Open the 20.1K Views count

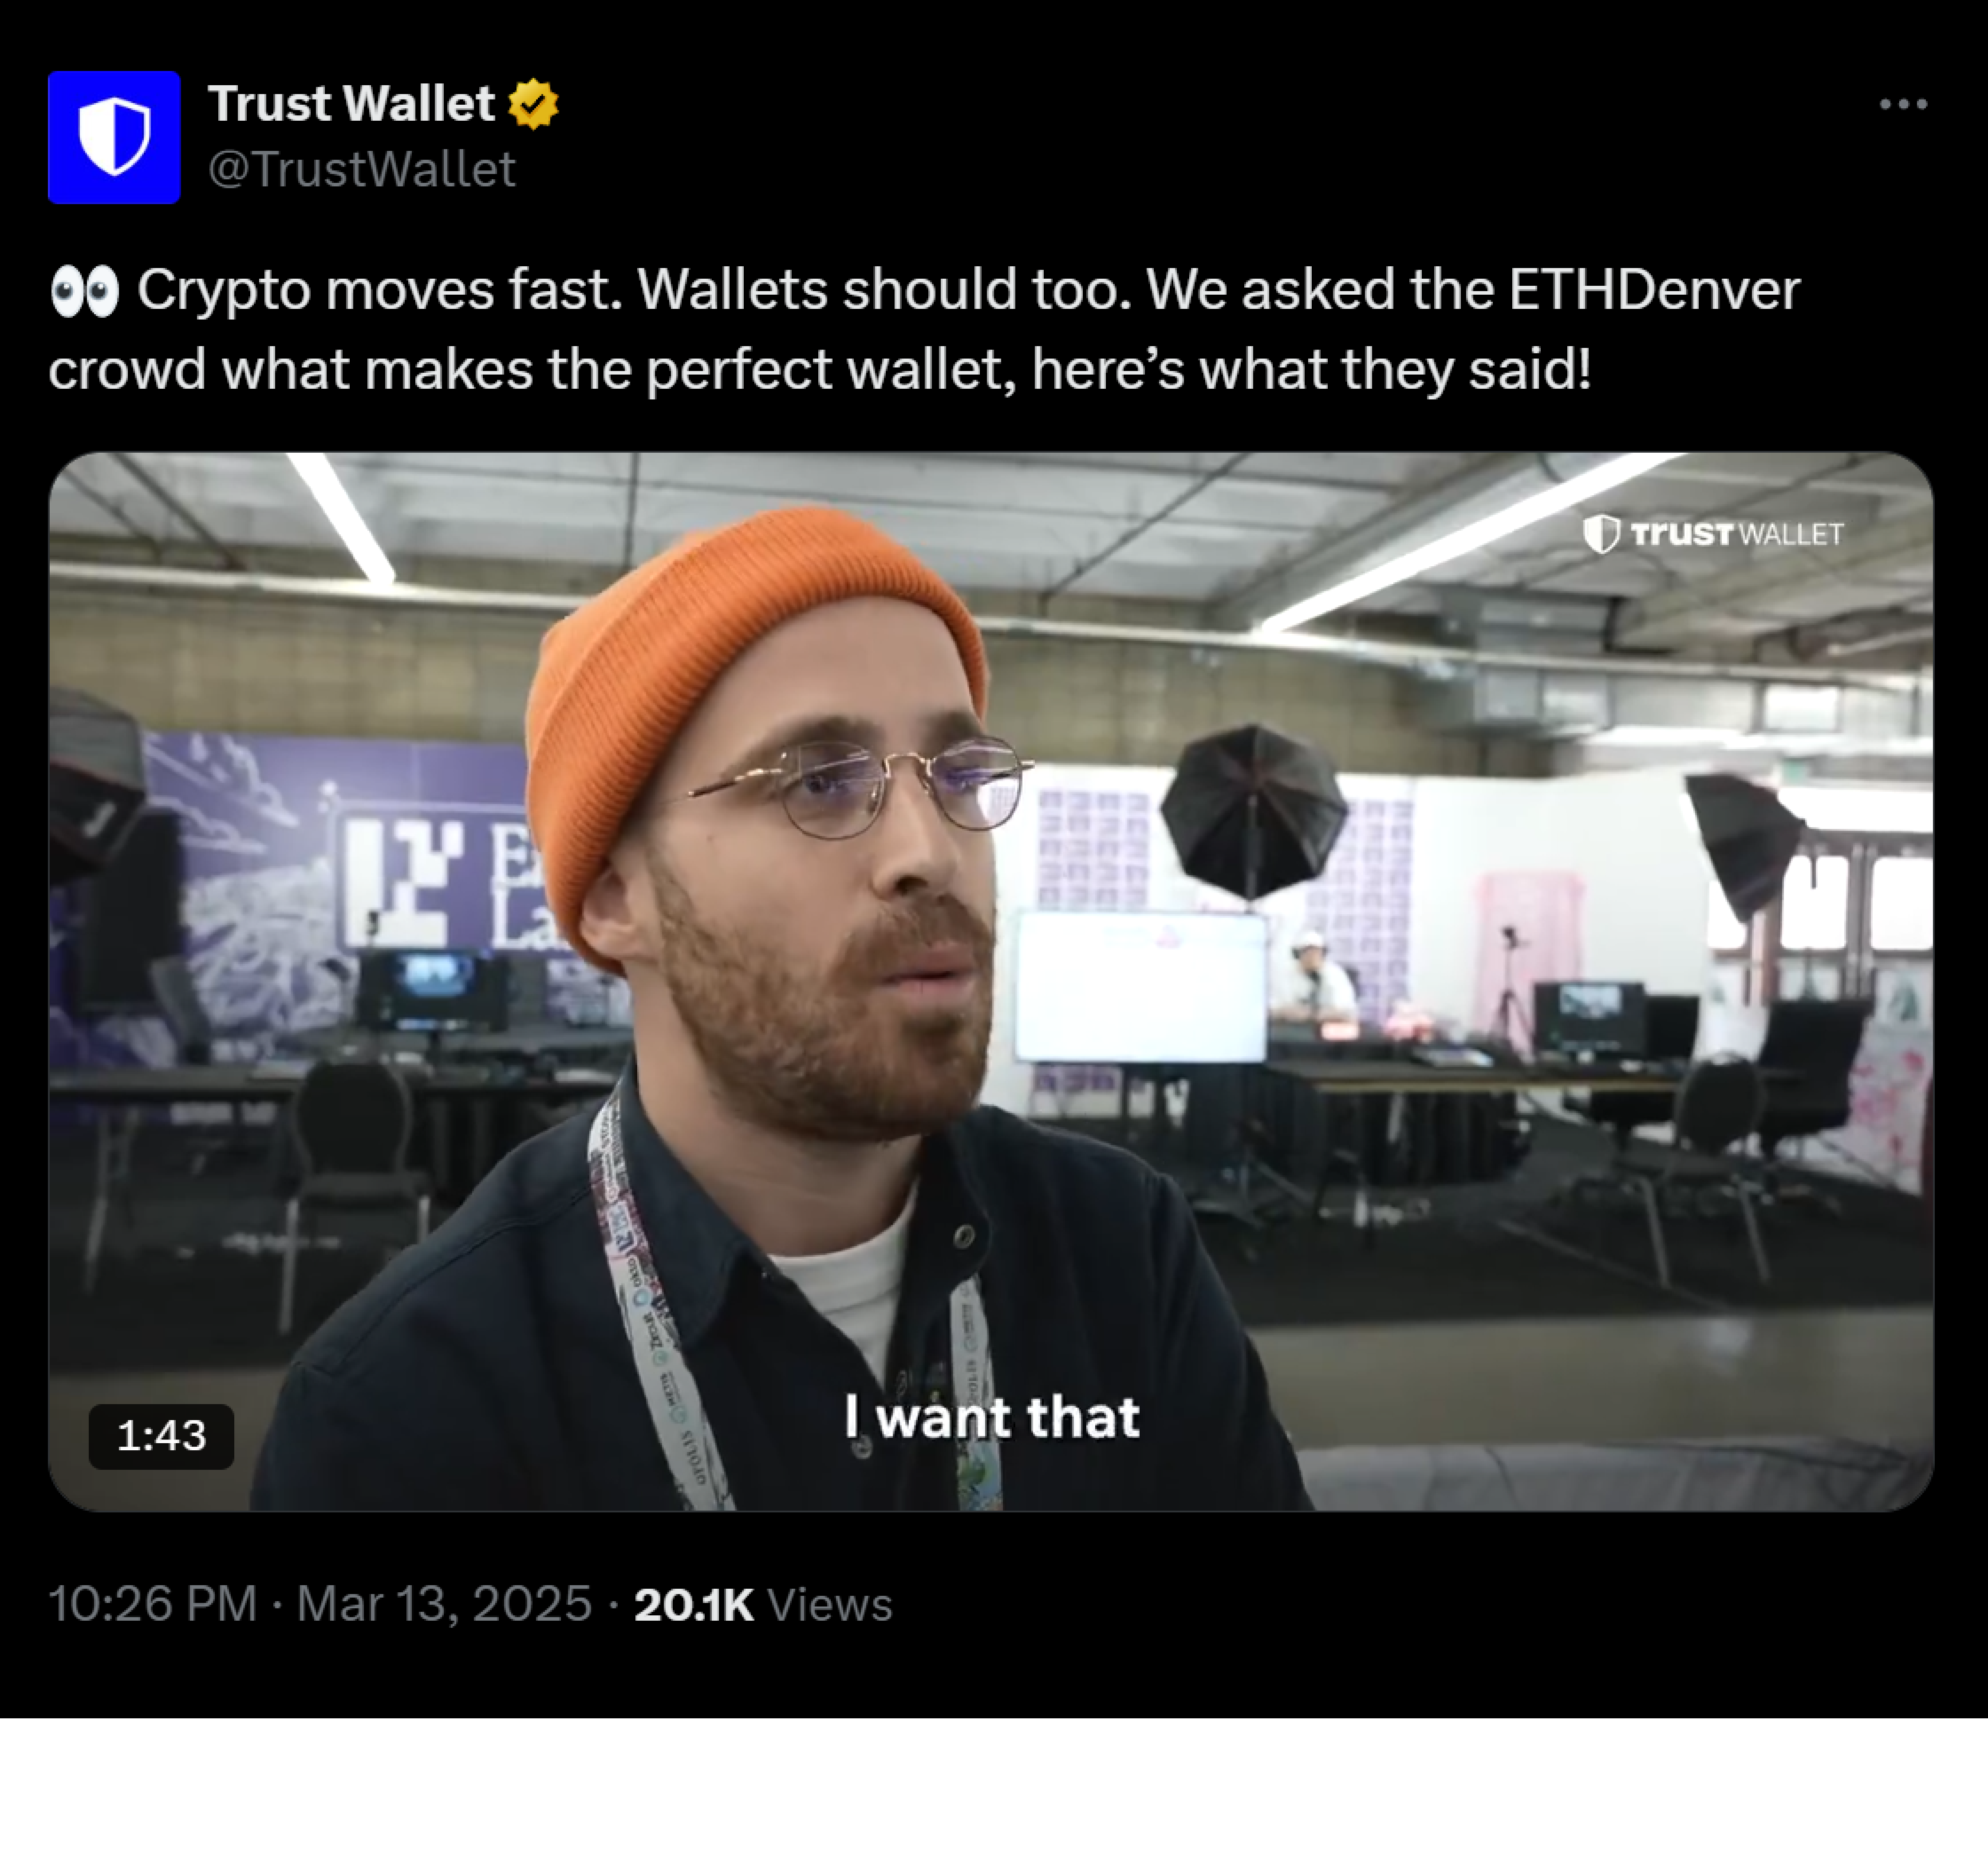click(762, 1604)
